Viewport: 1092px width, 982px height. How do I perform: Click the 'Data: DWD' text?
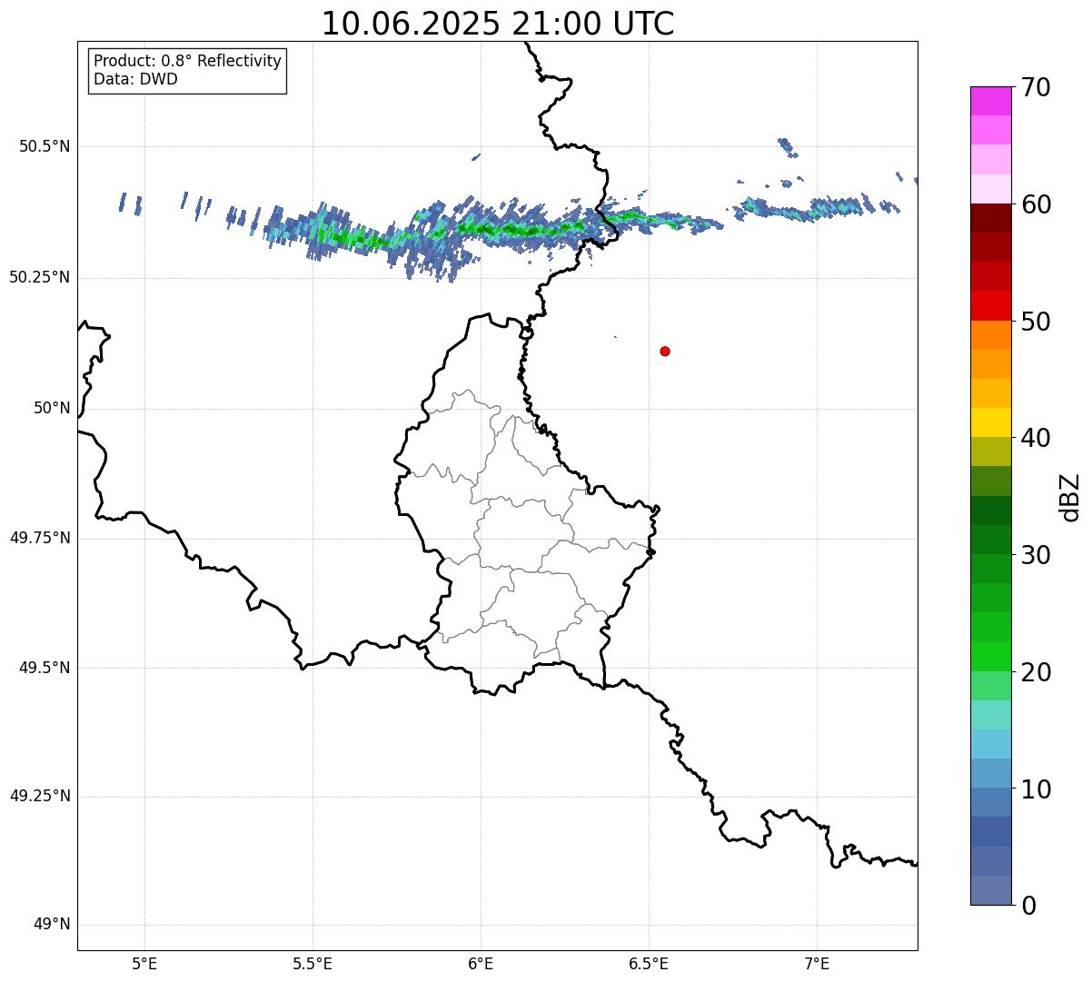(136, 79)
